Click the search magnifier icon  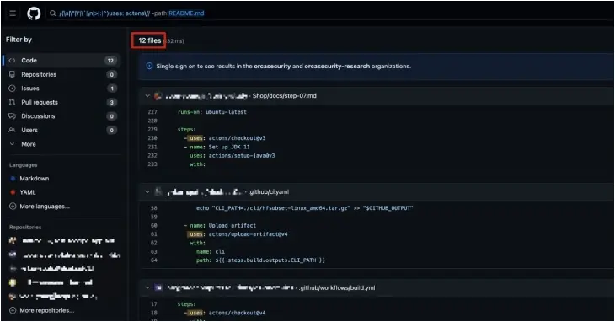click(x=52, y=13)
